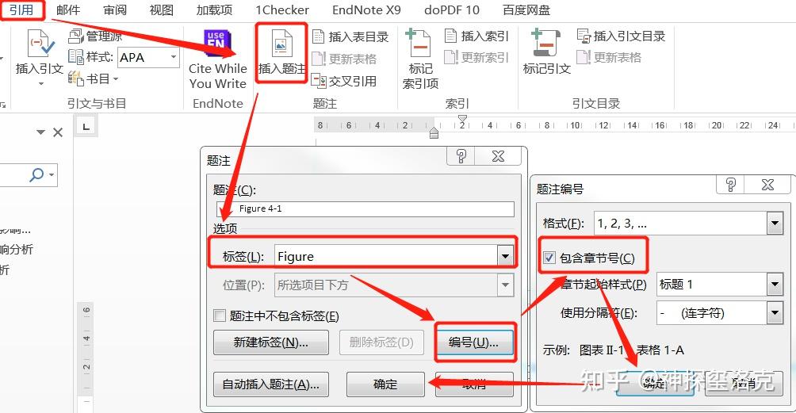Open 章节起始样式 dropdown

(x=775, y=284)
